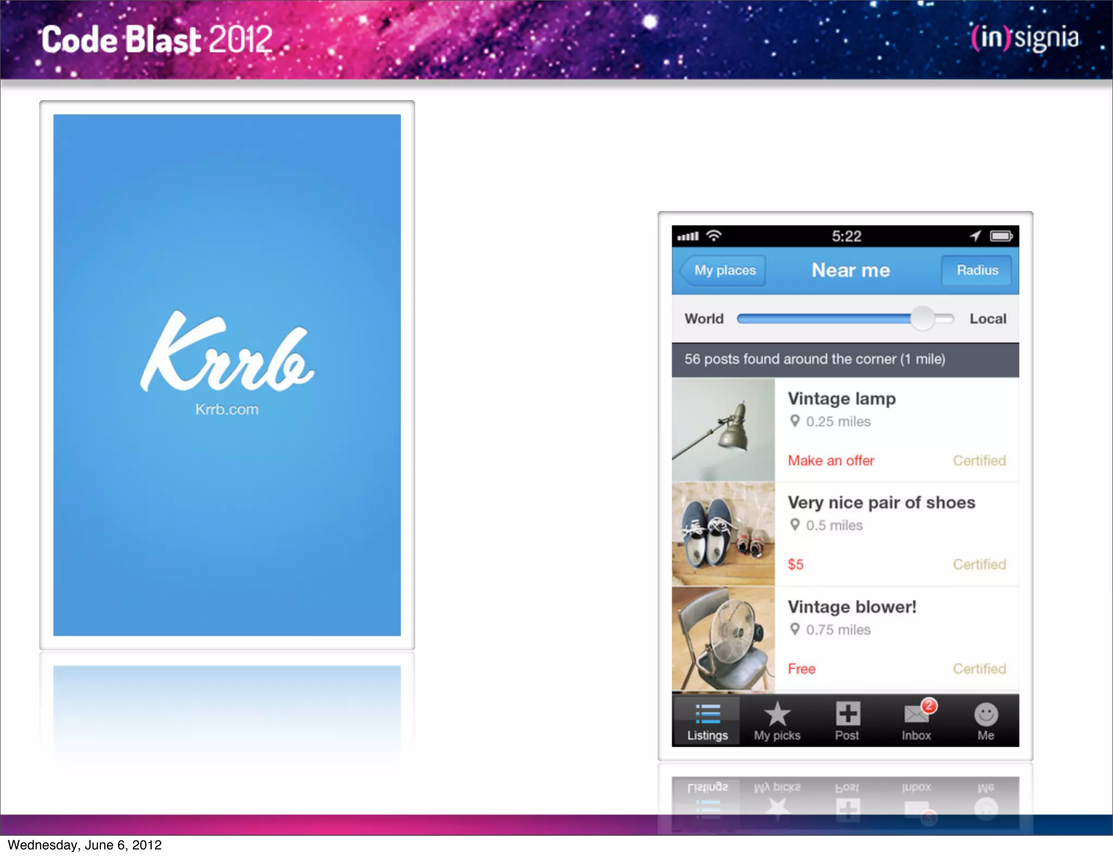The image size is (1113, 857).
Task: Click the signal bars in phone status bar
Action: coord(688,236)
